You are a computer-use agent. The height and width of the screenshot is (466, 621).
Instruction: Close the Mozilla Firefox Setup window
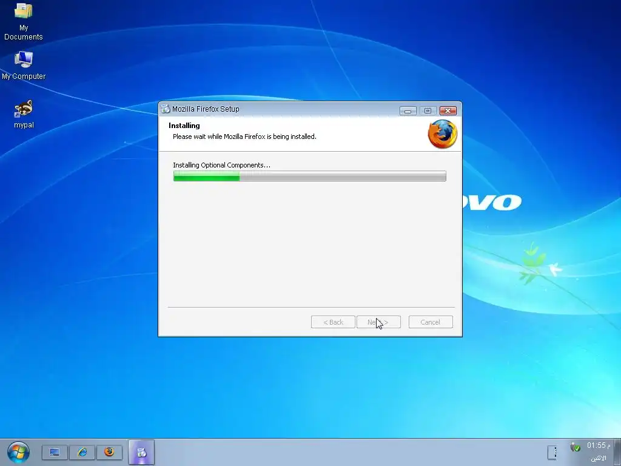click(448, 110)
